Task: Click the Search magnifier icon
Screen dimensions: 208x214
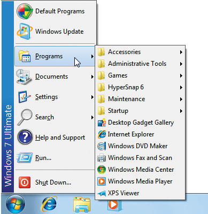Action: coord(25,117)
